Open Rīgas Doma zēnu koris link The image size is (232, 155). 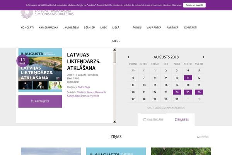click(x=87, y=96)
